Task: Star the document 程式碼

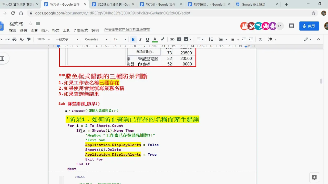Action: pos(31,24)
